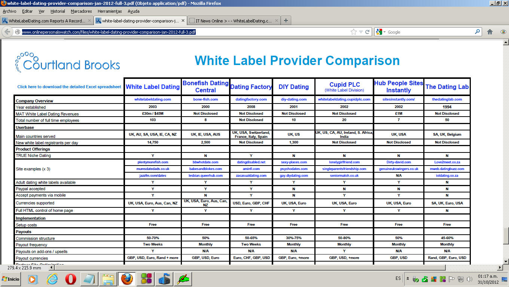509x287 pixels.
Task: Click the link to download the detailed Excel spreadsheet
Action: tap(69, 87)
